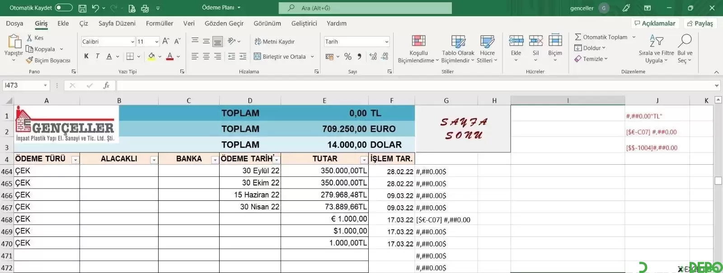The image size is (723, 273).
Task: Decrease font size with small A icon
Action: point(177,41)
